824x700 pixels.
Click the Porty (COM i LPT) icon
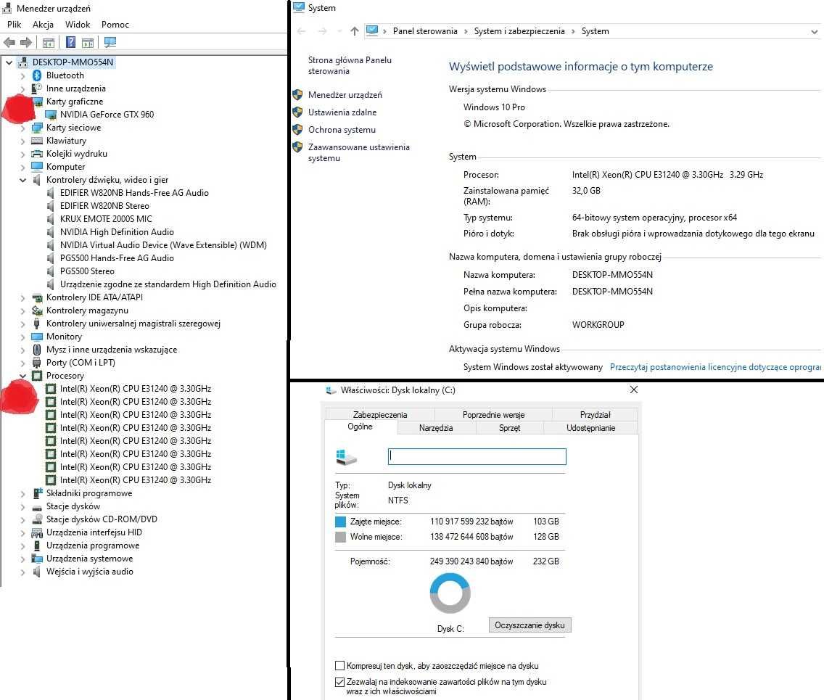tap(37, 363)
